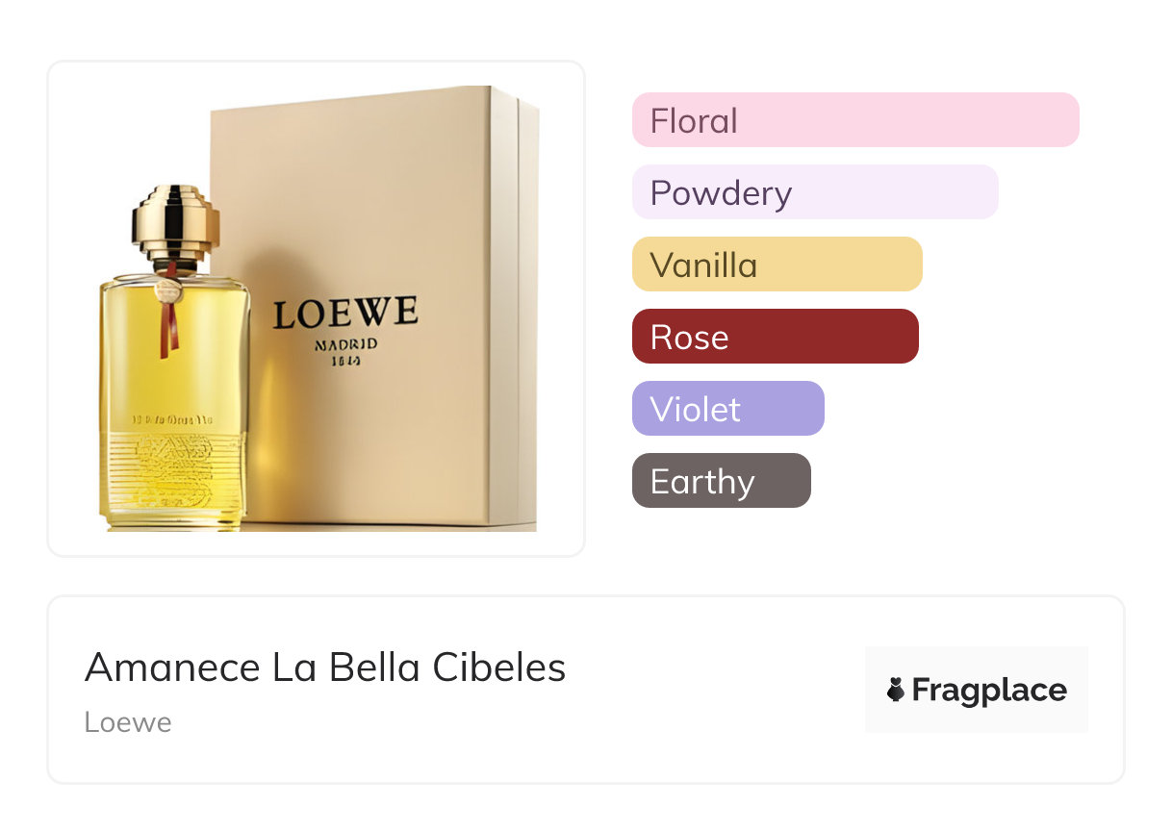Click the Loewe brand name below the title
The image size is (1172, 831).
click(x=127, y=721)
